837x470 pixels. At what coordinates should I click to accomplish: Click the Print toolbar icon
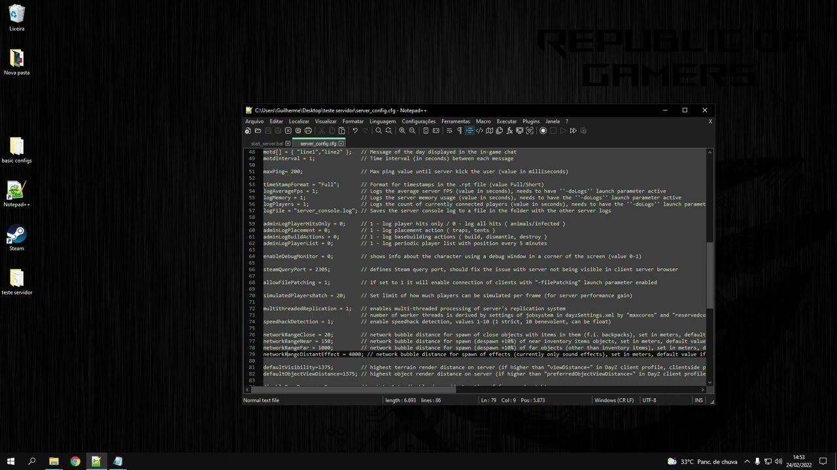(308, 131)
